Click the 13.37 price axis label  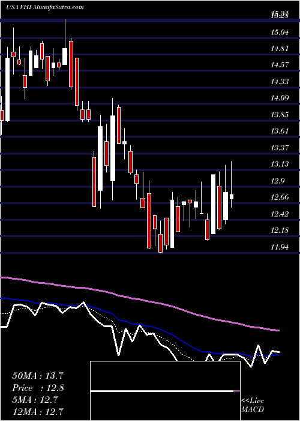pyautogui.click(x=280, y=148)
